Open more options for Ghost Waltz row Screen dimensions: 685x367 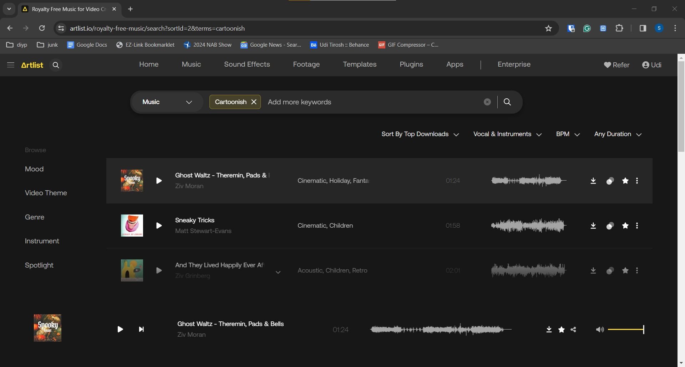coord(637,181)
